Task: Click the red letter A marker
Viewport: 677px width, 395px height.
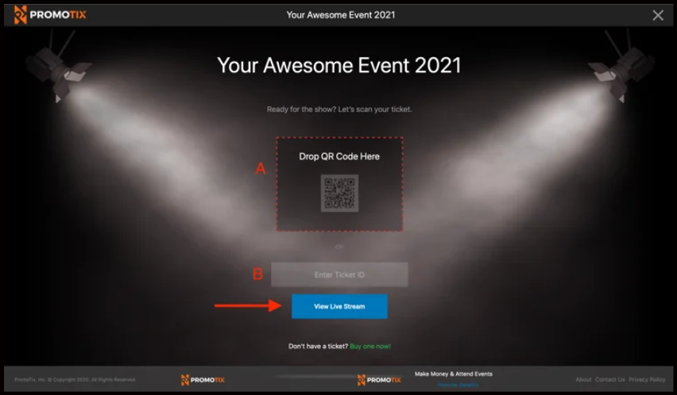Action: pos(260,168)
